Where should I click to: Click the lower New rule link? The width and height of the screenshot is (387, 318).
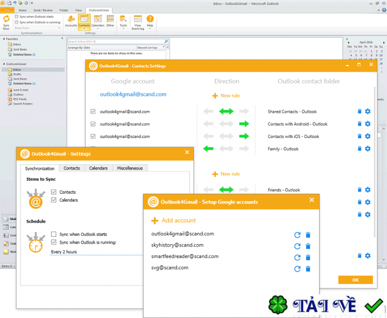(x=226, y=174)
